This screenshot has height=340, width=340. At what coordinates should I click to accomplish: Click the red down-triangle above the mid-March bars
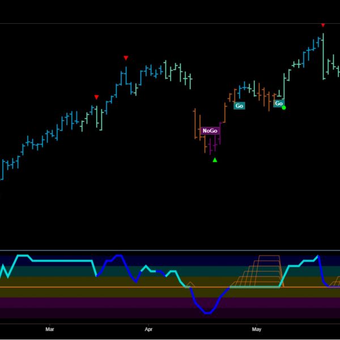(x=96, y=97)
